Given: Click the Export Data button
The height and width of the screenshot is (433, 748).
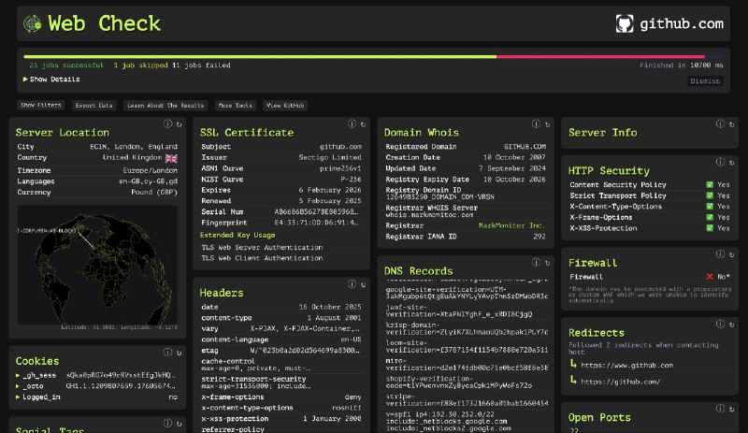Looking at the screenshot, I should tap(93, 106).
